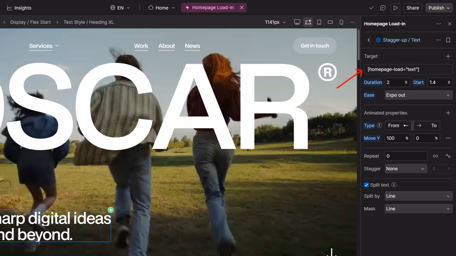This screenshot has height=256, width=456.
Task: Switch animation Type to To
Action: coord(426,125)
